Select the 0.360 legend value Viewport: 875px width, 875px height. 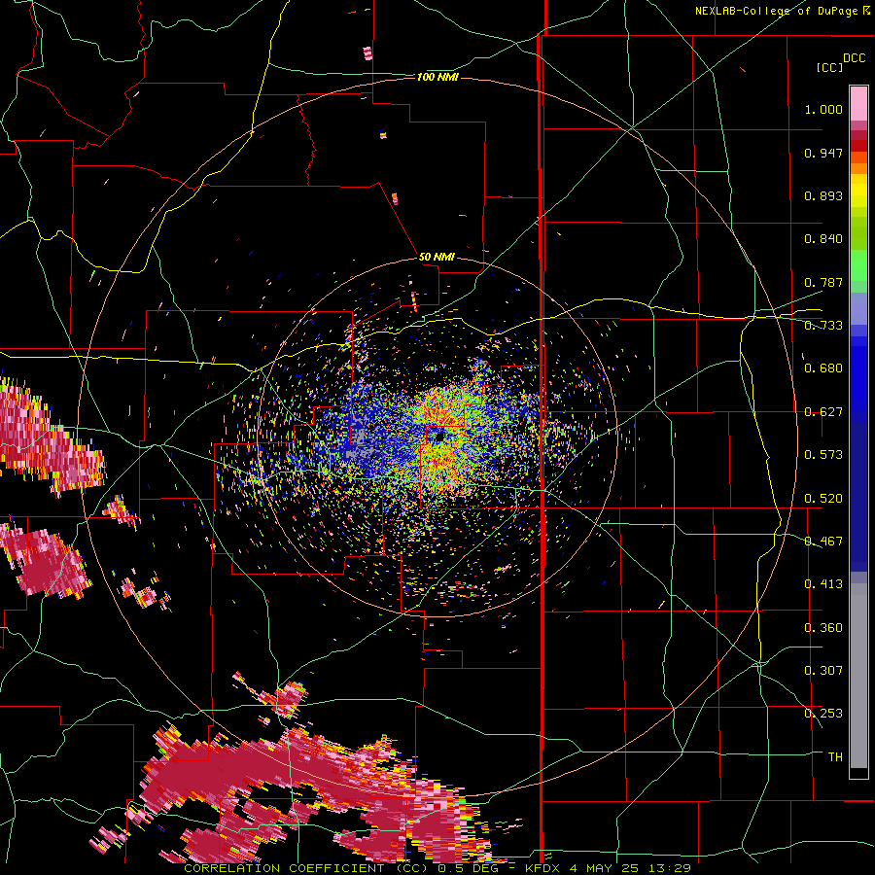click(x=823, y=628)
